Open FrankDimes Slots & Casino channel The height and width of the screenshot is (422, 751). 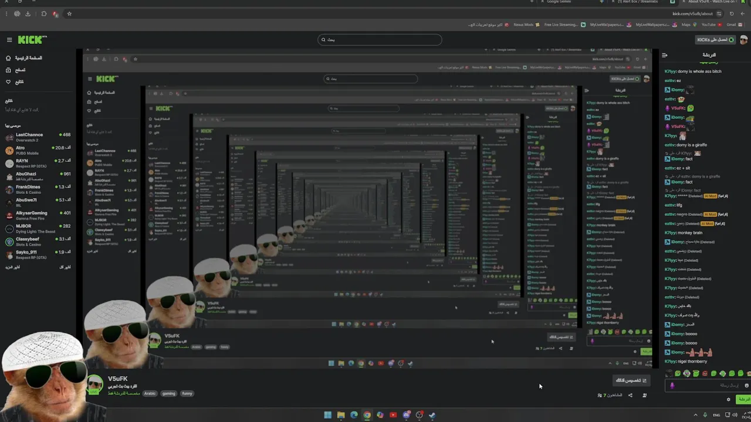coord(38,189)
